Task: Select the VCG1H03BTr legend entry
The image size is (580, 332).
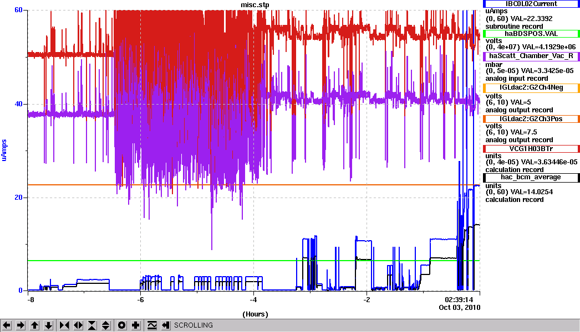Action: [x=531, y=149]
